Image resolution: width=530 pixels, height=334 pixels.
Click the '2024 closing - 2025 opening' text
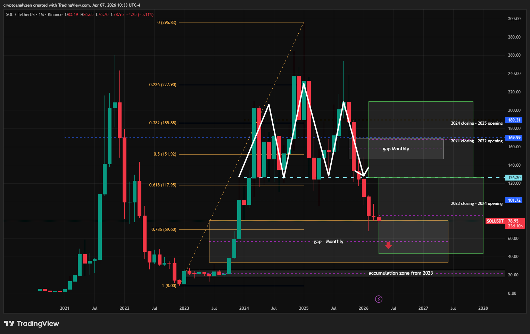click(x=477, y=123)
